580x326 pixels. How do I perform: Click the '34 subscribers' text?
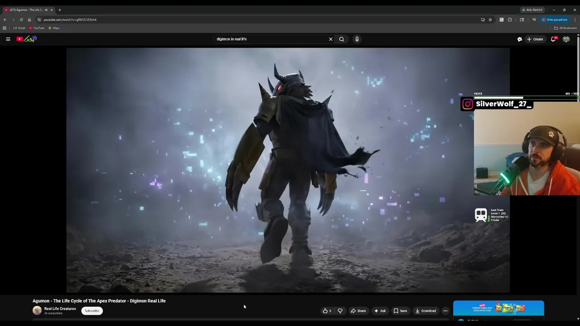[x=53, y=313]
